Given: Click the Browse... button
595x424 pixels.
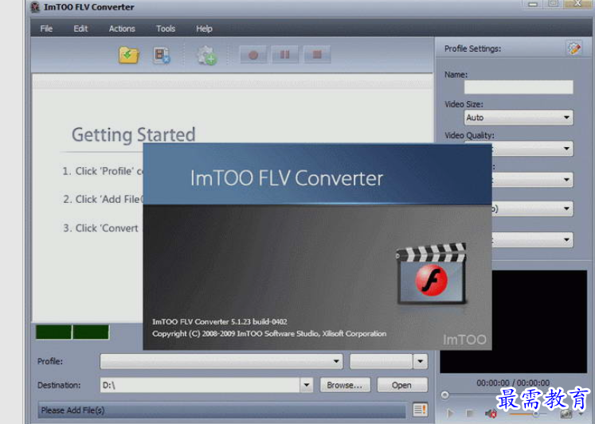Looking at the screenshot, I should point(345,385).
